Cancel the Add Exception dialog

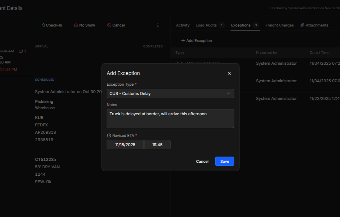[202, 161]
